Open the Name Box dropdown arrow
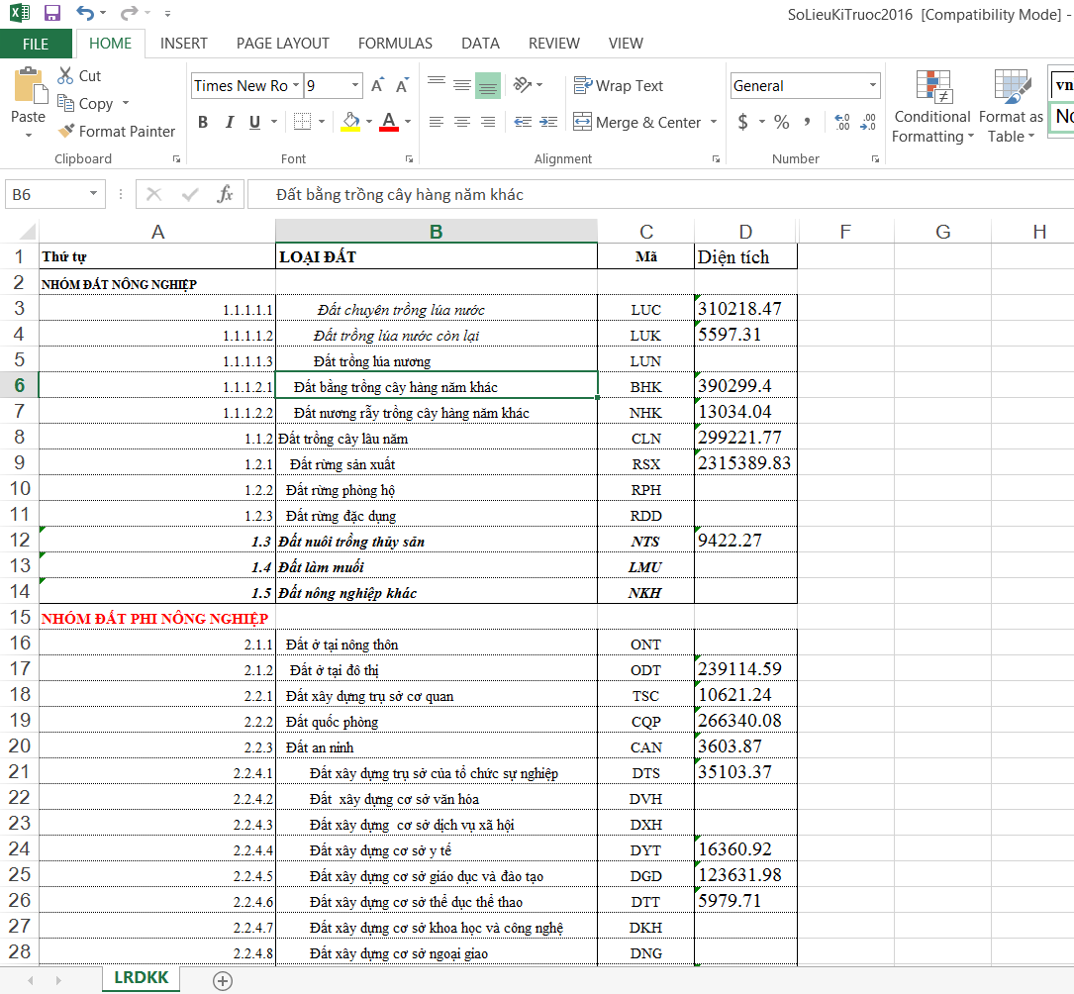This screenshot has width=1074, height=994. pos(94,194)
